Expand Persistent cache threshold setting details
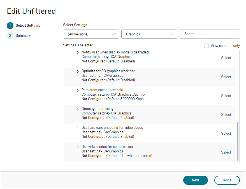 (78, 90)
